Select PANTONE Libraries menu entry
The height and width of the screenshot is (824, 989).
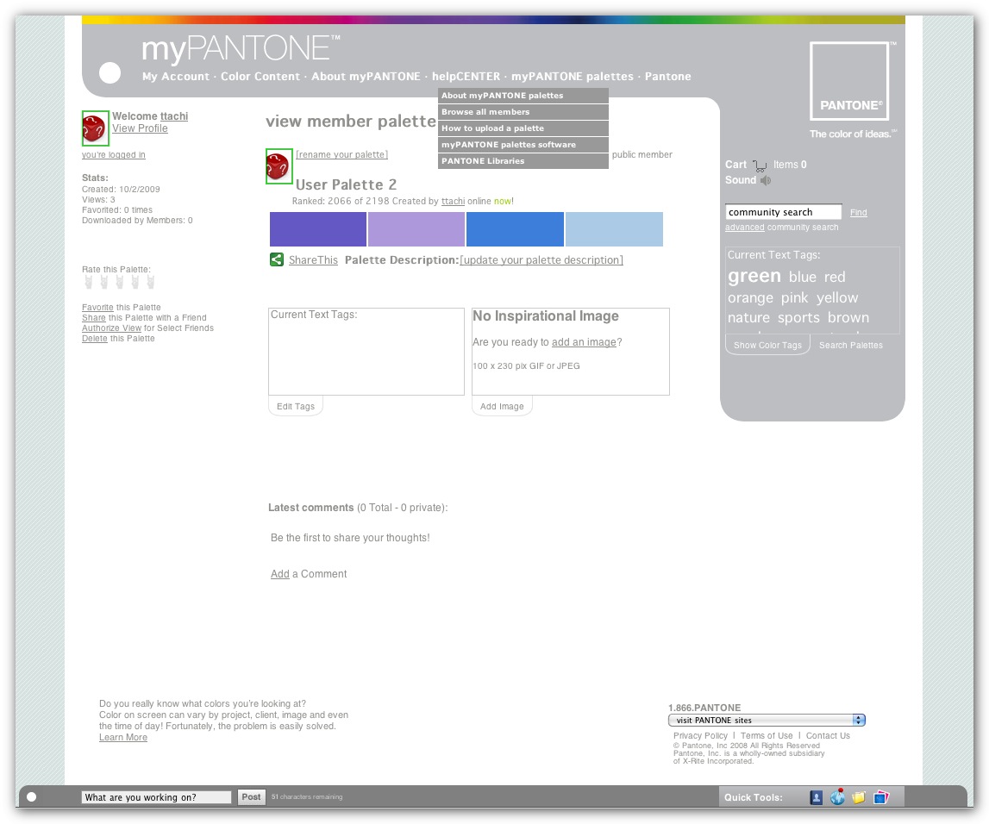click(523, 161)
